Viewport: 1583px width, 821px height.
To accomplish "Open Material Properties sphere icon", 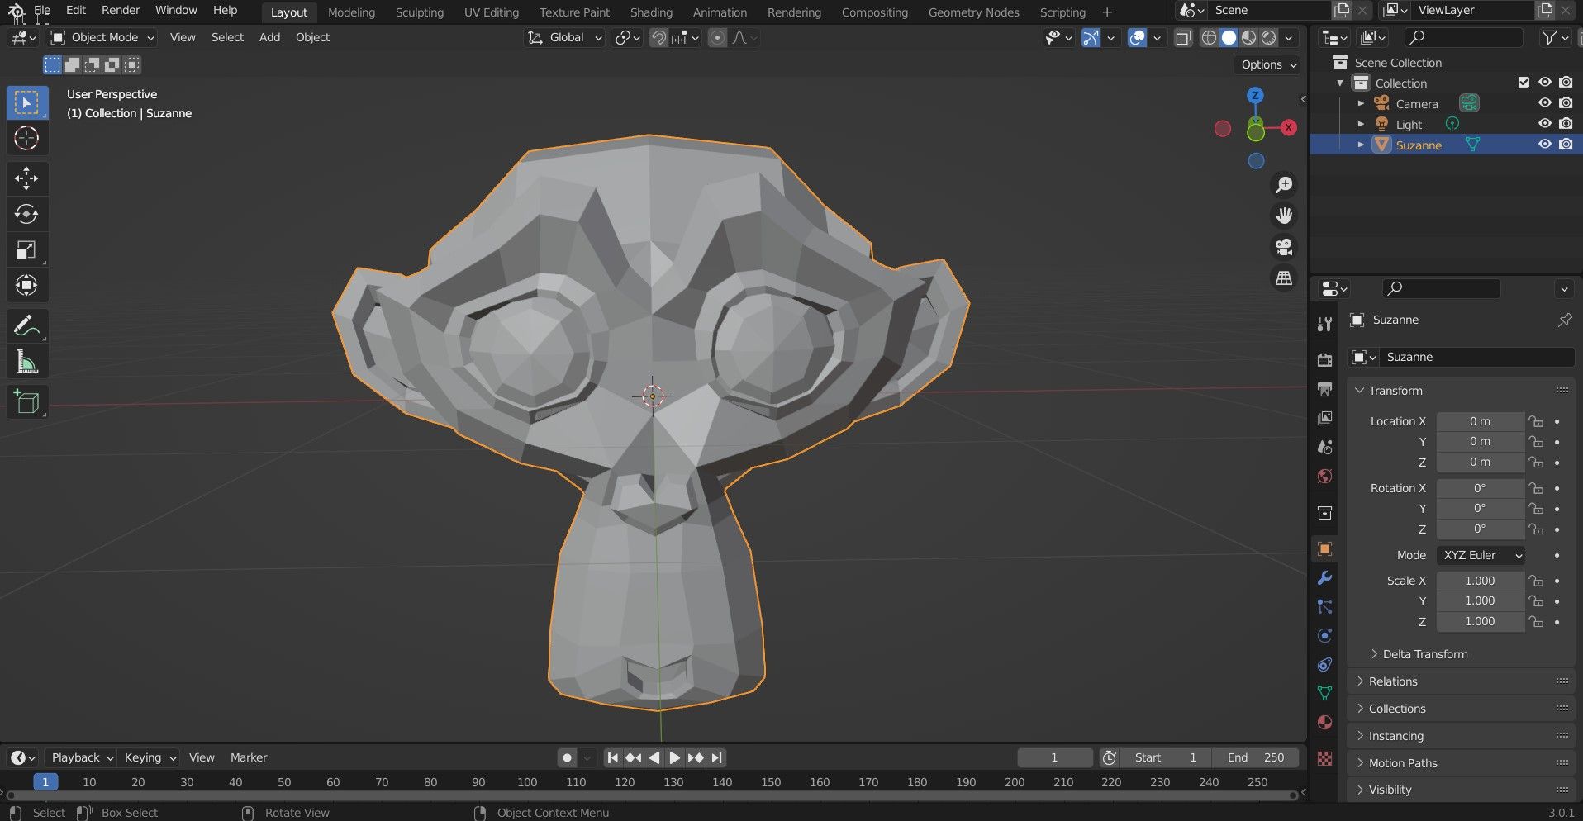I will (x=1325, y=723).
